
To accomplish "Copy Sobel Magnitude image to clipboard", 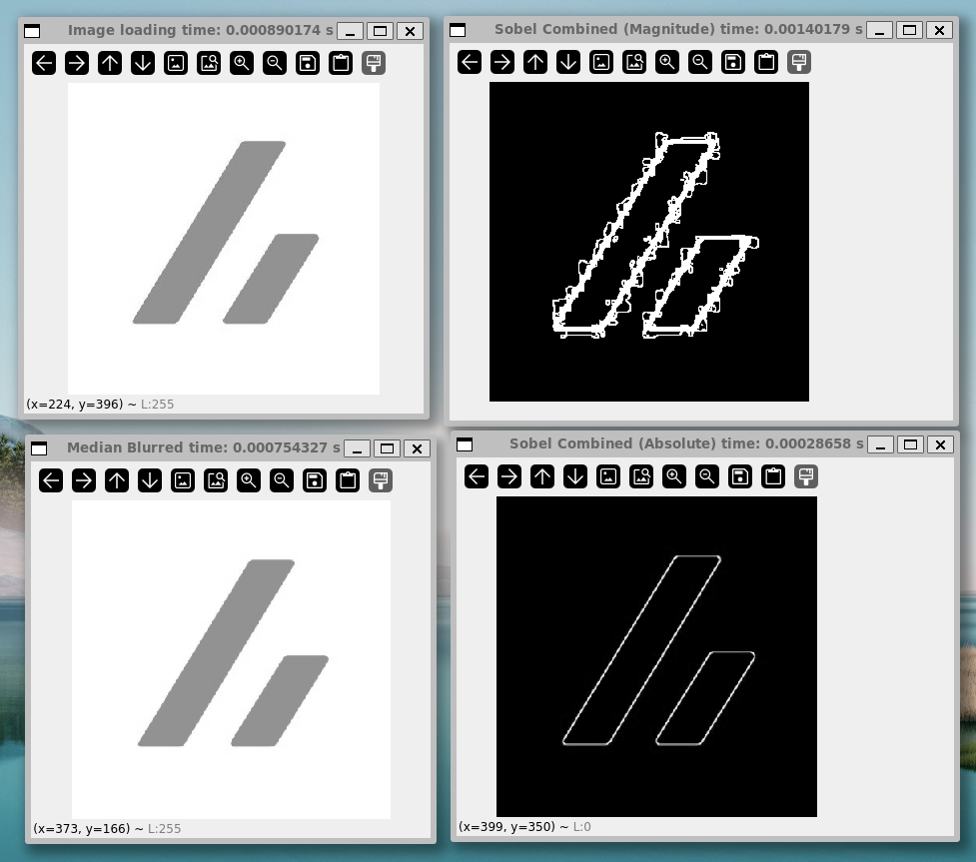I will pos(766,62).
